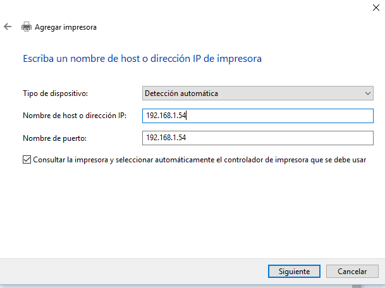
Task: Expand the chevron arrow of the device type dropdown
Action: pos(369,93)
